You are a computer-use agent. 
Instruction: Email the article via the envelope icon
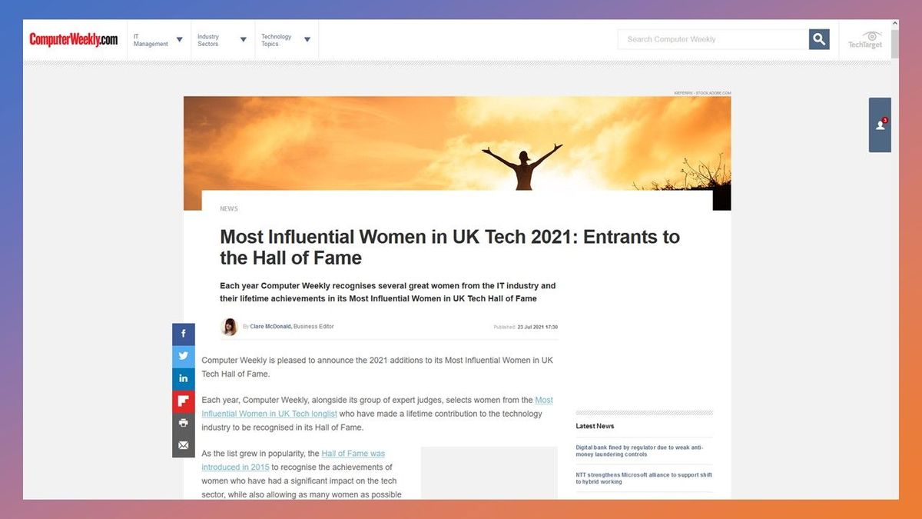[x=183, y=444]
